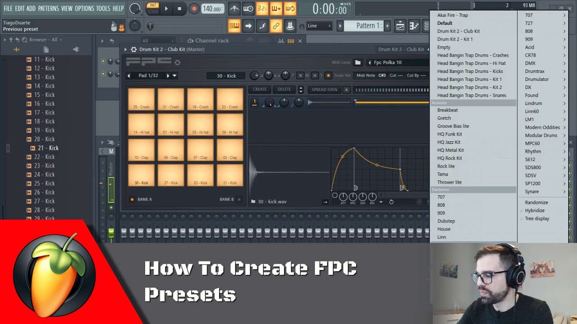Click the SPREAD EVEN button
The height and width of the screenshot is (324, 577).
[325, 90]
